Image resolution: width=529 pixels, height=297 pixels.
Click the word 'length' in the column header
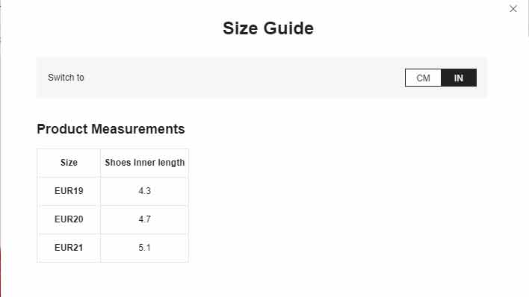pos(171,163)
